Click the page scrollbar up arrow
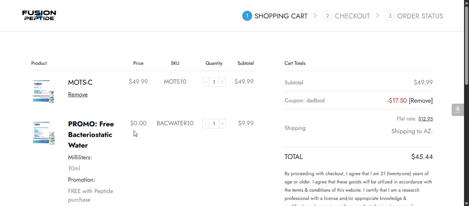469x206 pixels. 466,3
